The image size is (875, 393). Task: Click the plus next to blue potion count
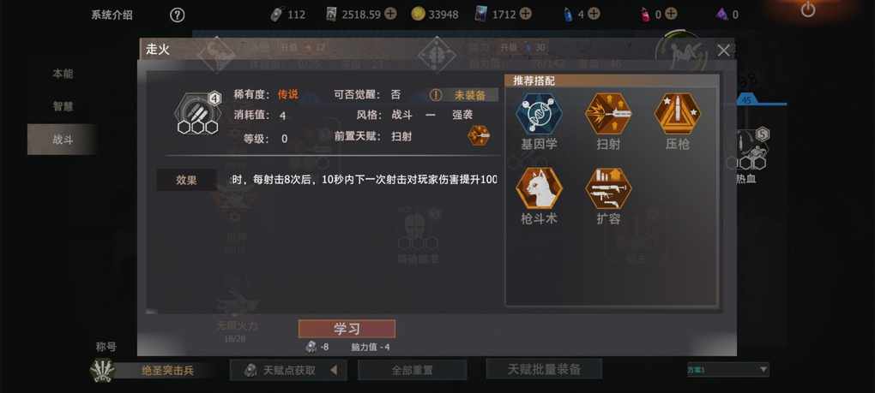click(594, 15)
